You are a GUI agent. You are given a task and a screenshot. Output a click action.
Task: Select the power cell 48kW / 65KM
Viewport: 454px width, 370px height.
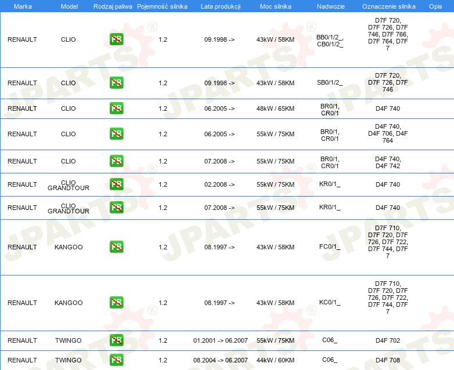tap(275, 108)
